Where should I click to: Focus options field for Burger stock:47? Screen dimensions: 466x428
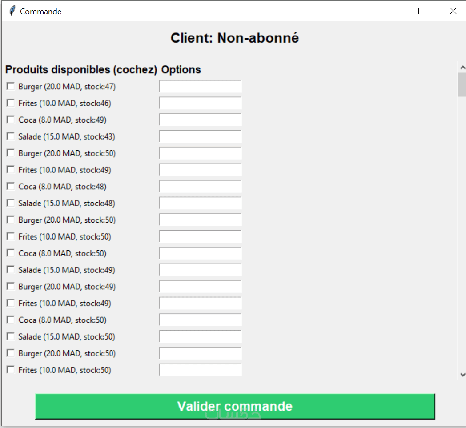(201, 86)
